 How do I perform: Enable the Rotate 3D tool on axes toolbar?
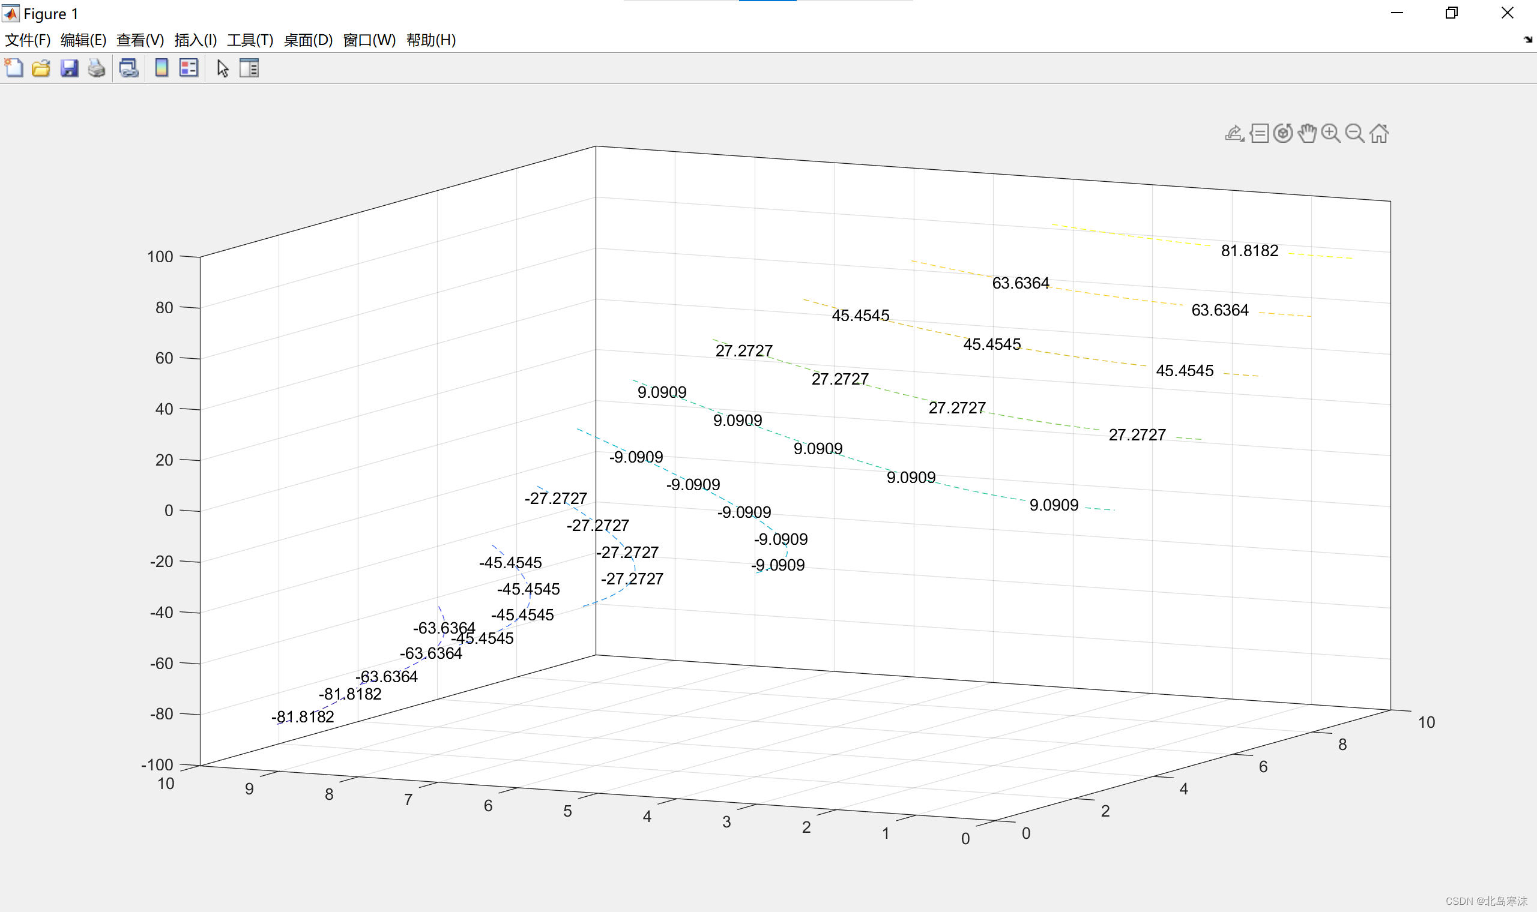[x=1282, y=133]
